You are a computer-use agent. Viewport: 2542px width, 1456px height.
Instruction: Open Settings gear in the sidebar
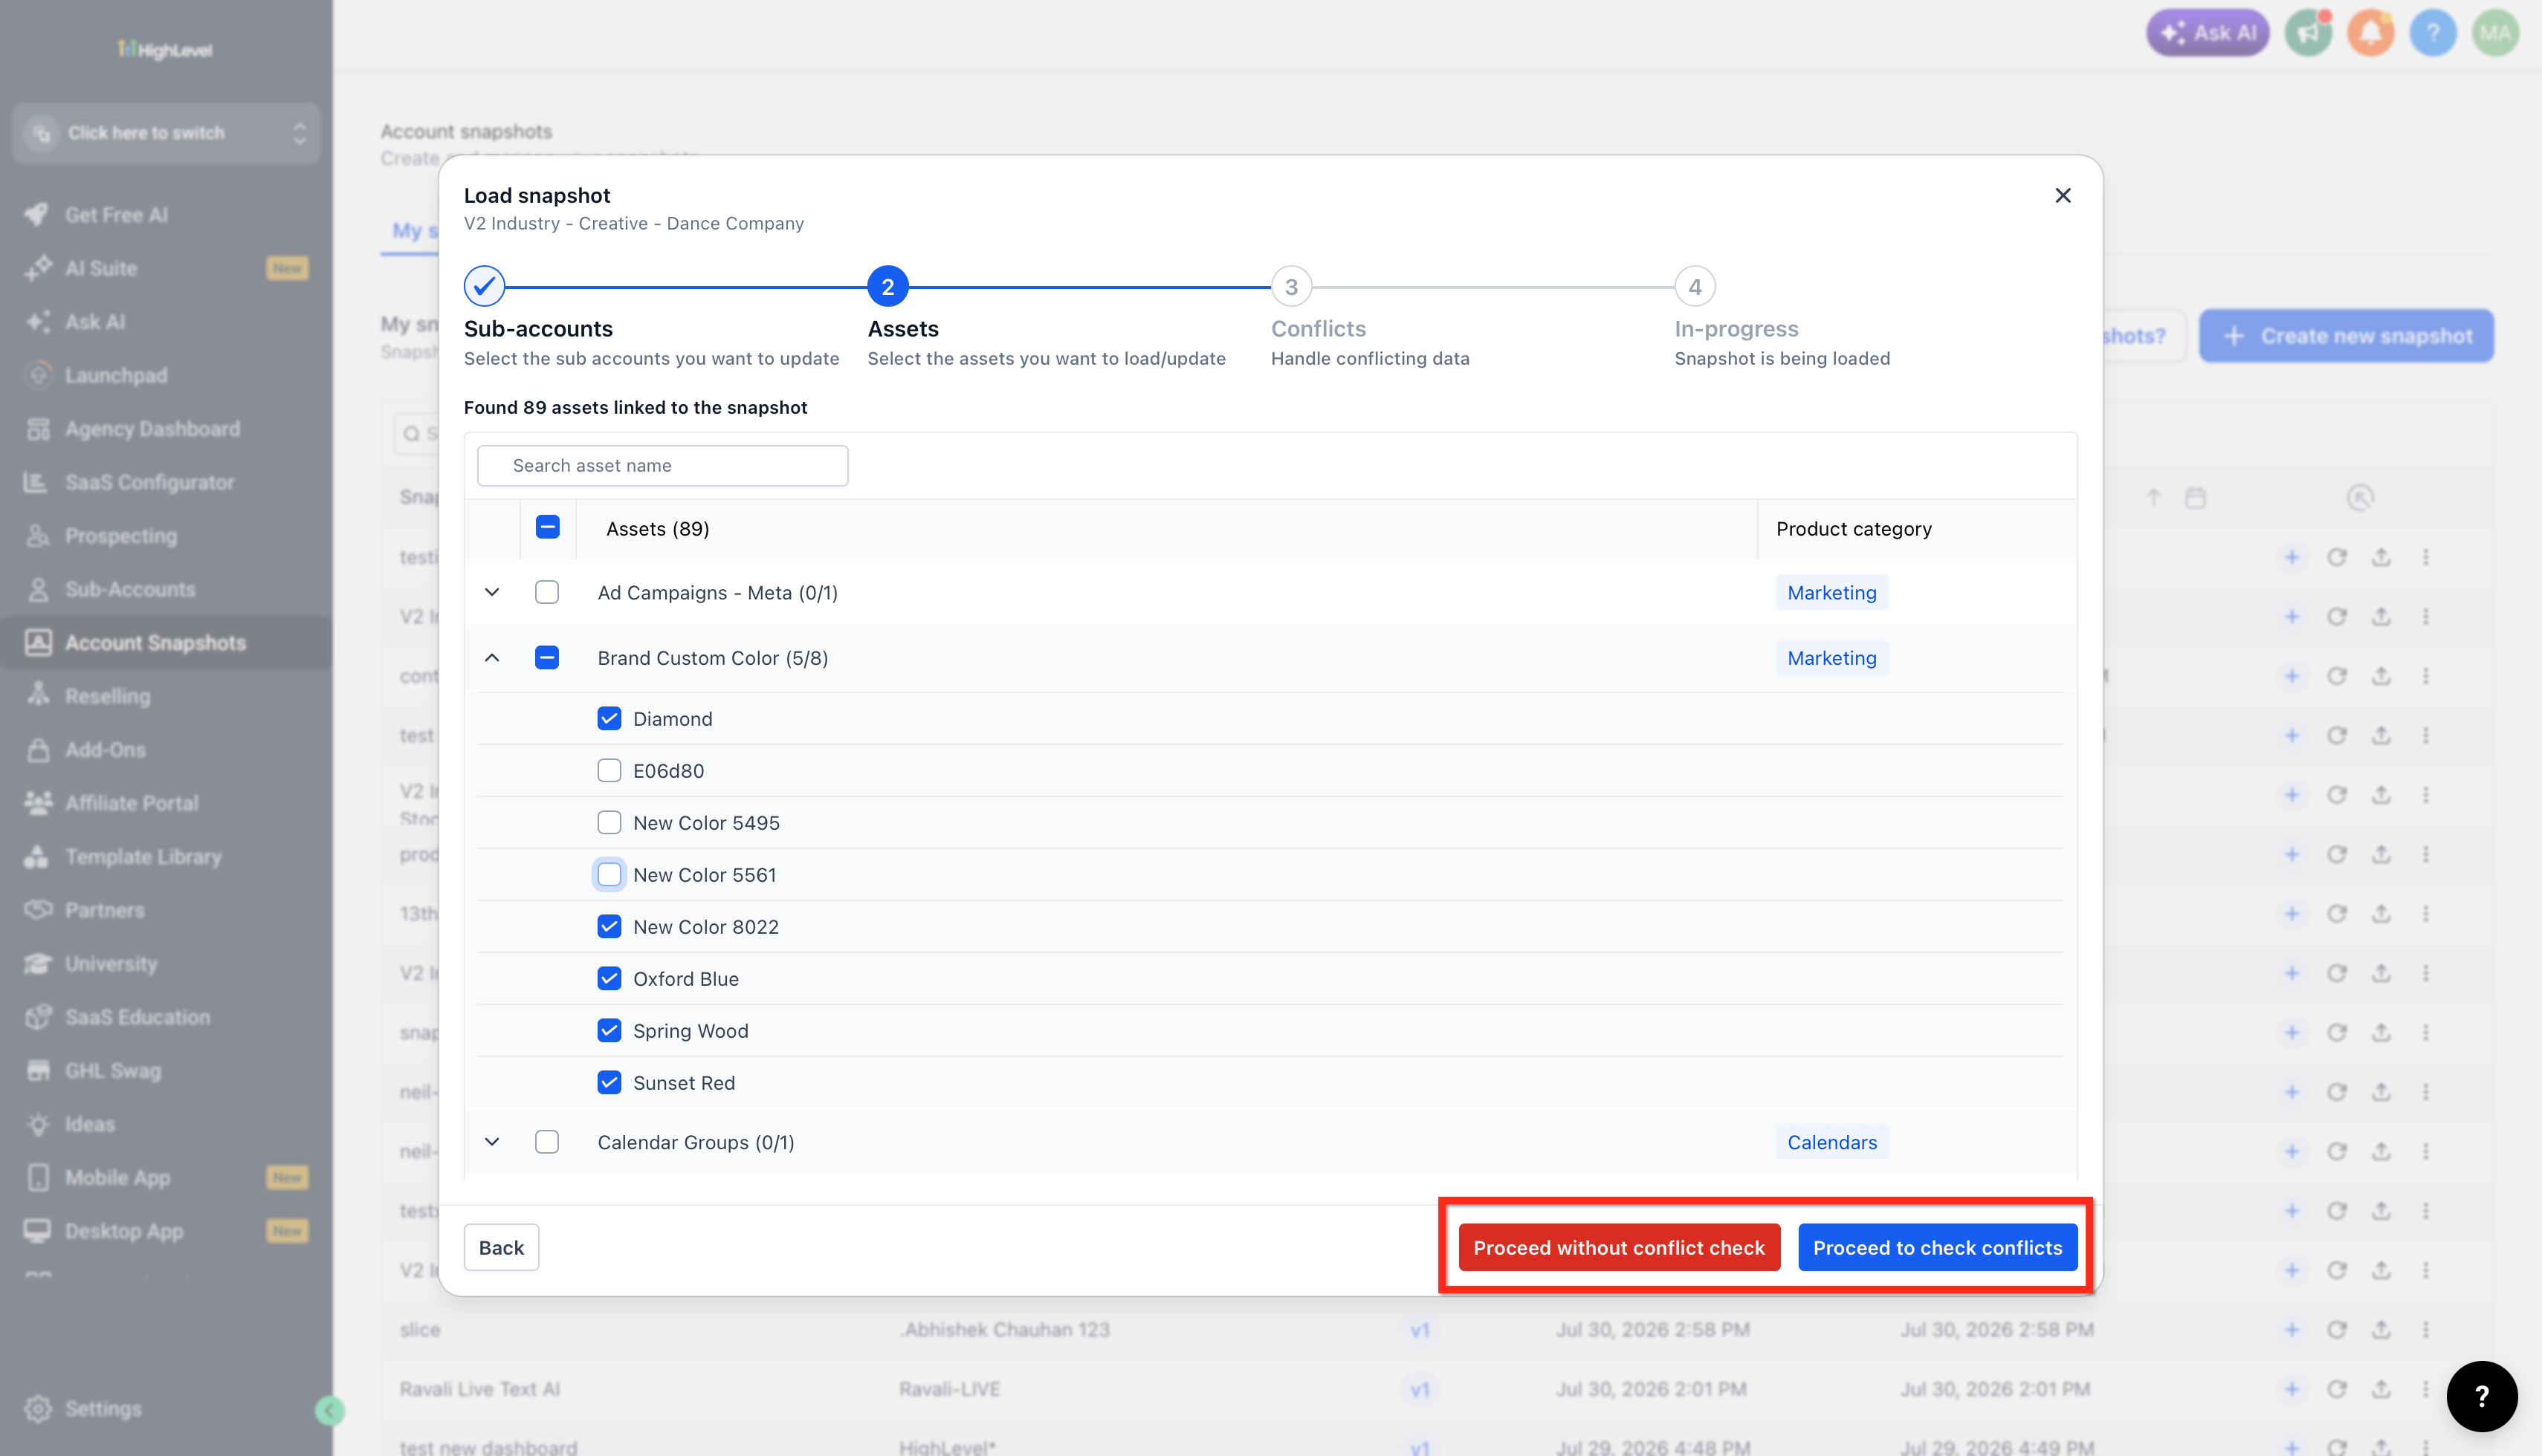pos(38,1409)
